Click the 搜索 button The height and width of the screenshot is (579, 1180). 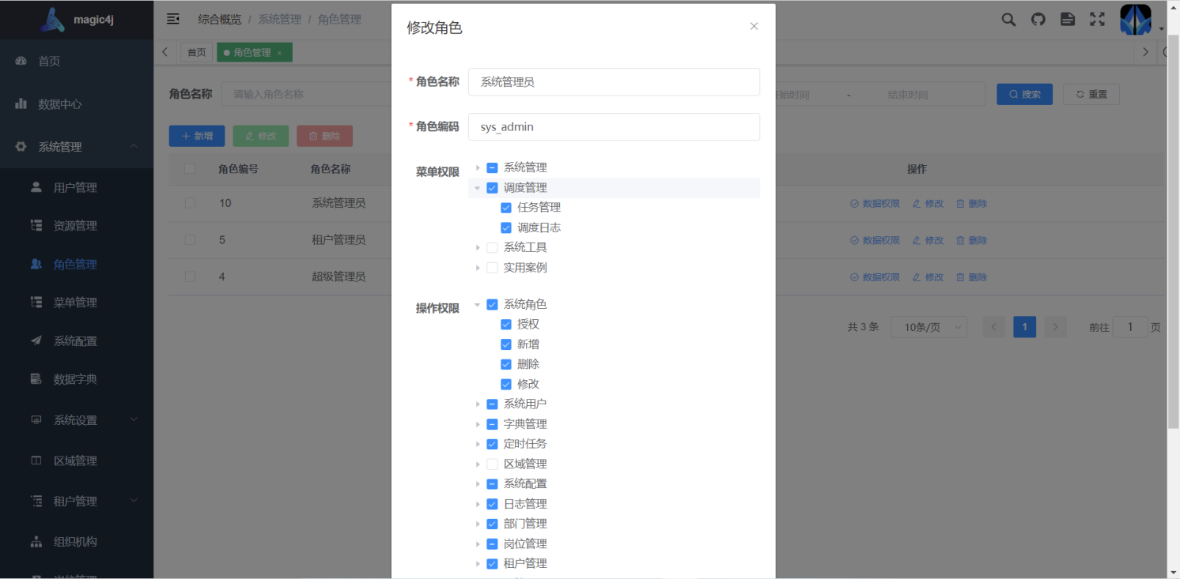click(x=1024, y=93)
